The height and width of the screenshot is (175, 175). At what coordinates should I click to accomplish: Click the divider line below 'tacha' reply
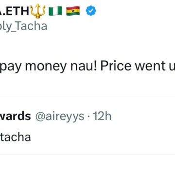click(x=87, y=155)
